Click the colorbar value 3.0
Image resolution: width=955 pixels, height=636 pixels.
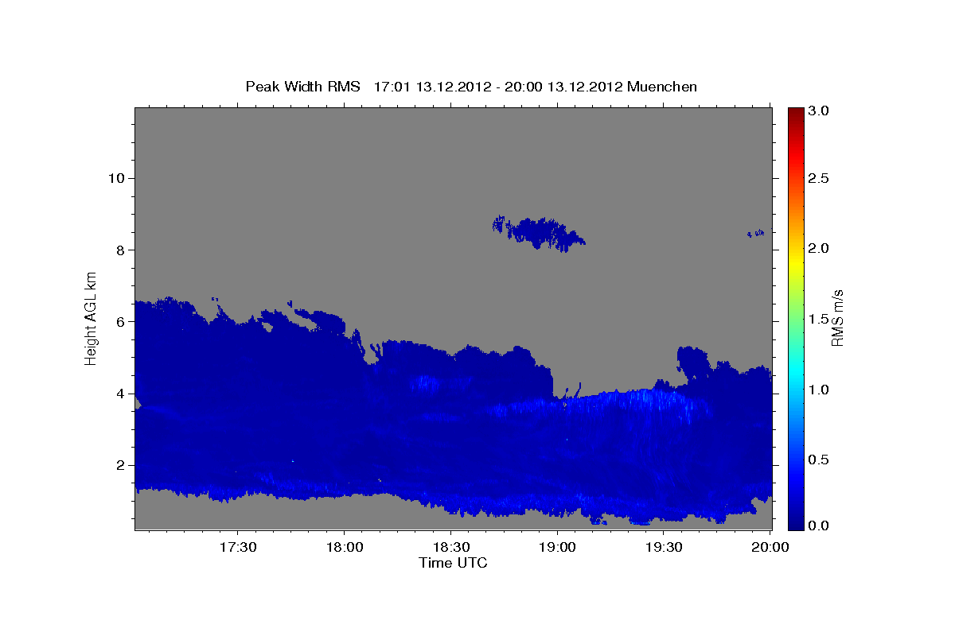(x=820, y=111)
